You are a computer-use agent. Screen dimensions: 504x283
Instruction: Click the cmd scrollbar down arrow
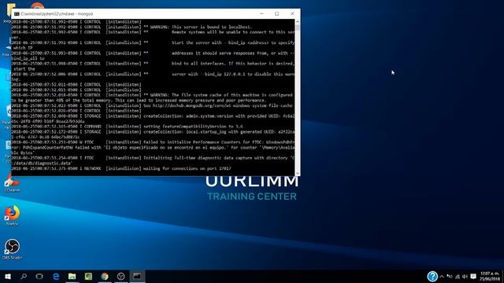pos(298,173)
